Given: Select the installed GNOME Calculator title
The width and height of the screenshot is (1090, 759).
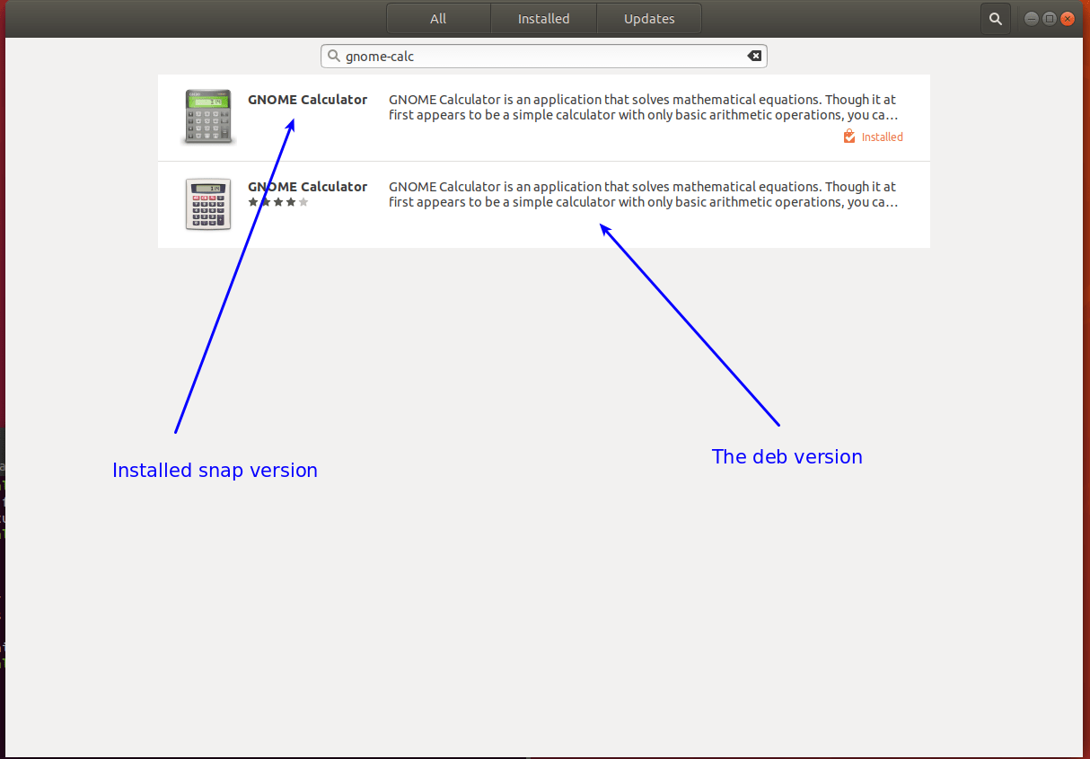Looking at the screenshot, I should click(307, 100).
